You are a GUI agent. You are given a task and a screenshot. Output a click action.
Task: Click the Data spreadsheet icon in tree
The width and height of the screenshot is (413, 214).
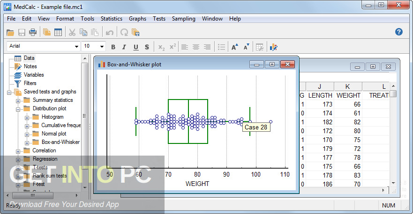tap(18, 58)
